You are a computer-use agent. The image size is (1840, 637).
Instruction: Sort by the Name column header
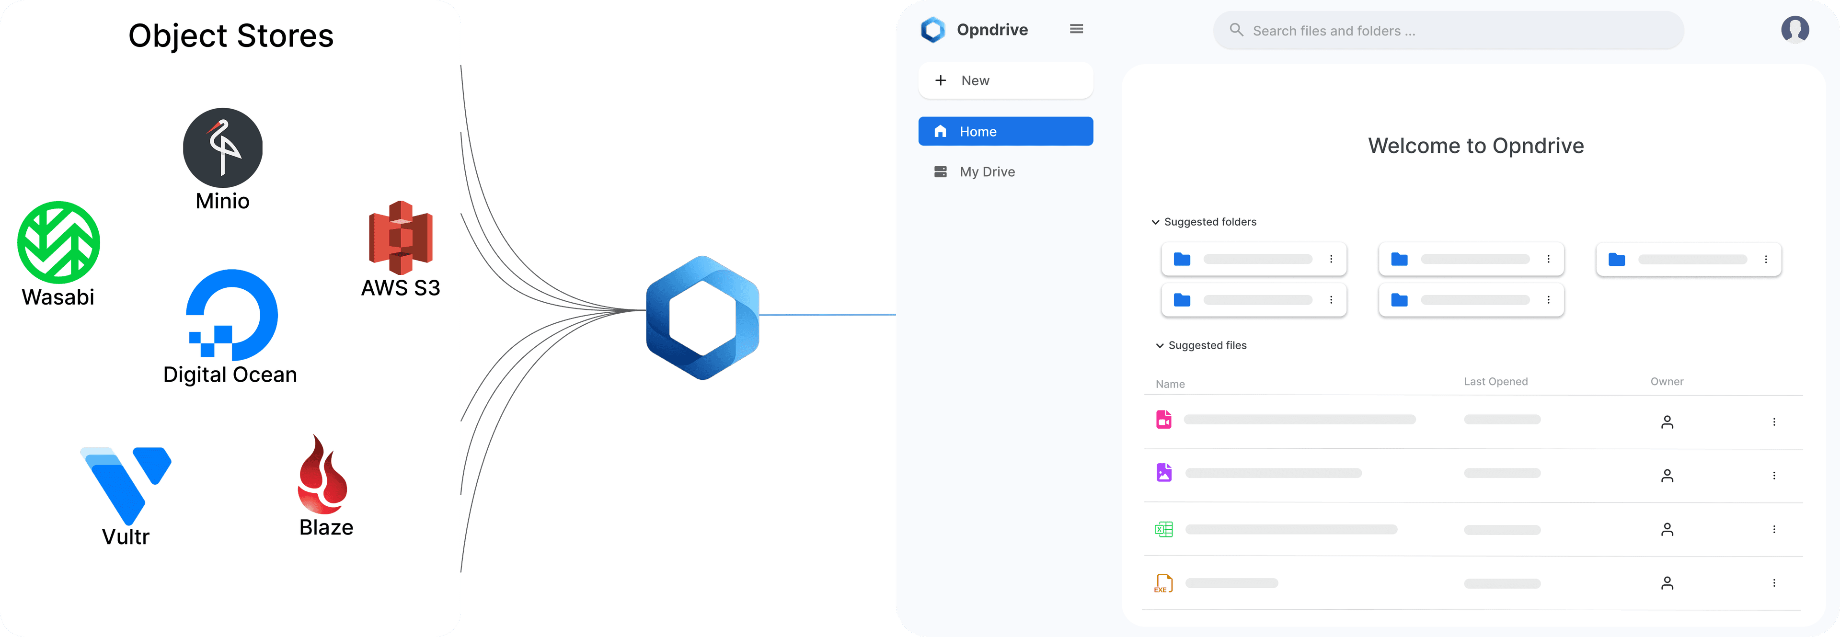pyautogui.click(x=1170, y=384)
